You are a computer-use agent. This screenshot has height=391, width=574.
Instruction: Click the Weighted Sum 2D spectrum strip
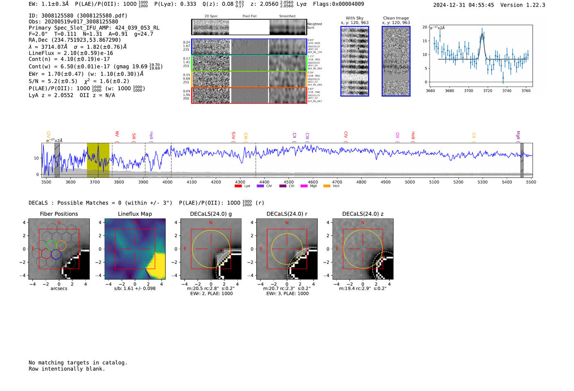249,27
